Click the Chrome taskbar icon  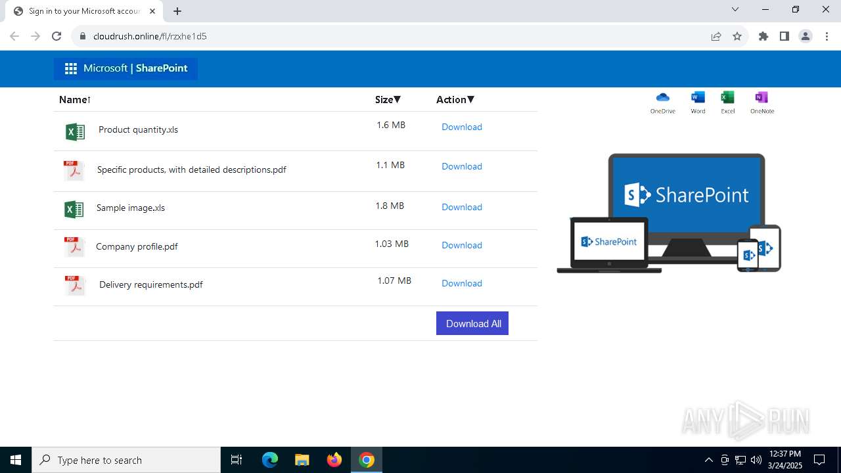pos(367,460)
